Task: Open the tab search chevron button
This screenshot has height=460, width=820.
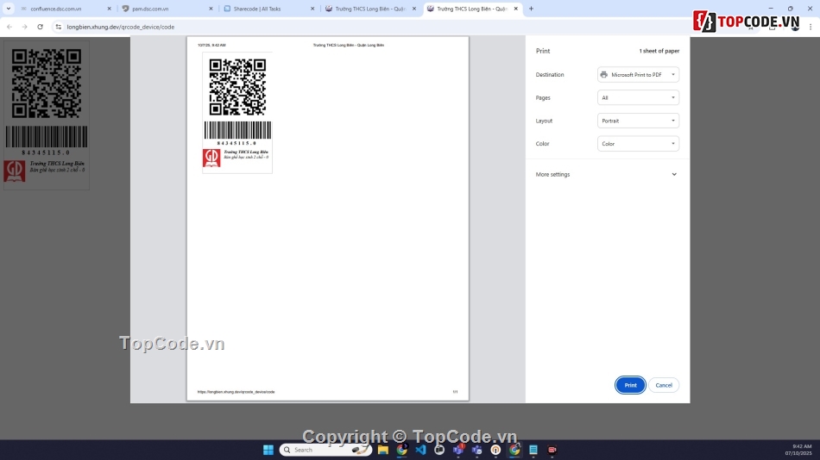Action: [x=9, y=9]
